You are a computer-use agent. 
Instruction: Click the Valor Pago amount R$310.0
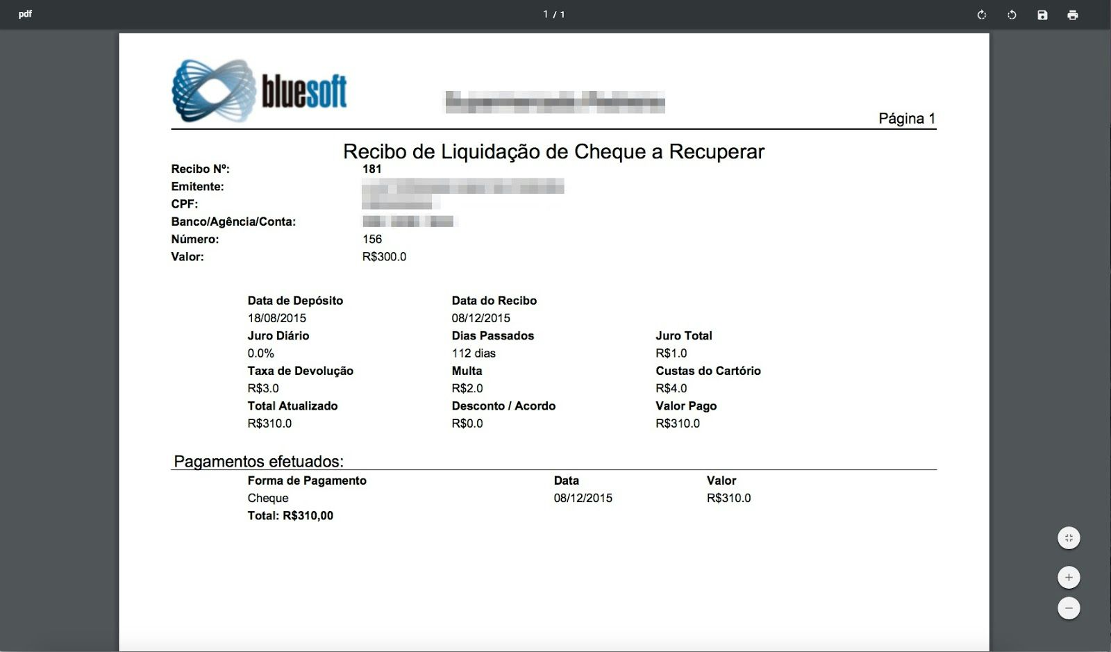coord(678,424)
